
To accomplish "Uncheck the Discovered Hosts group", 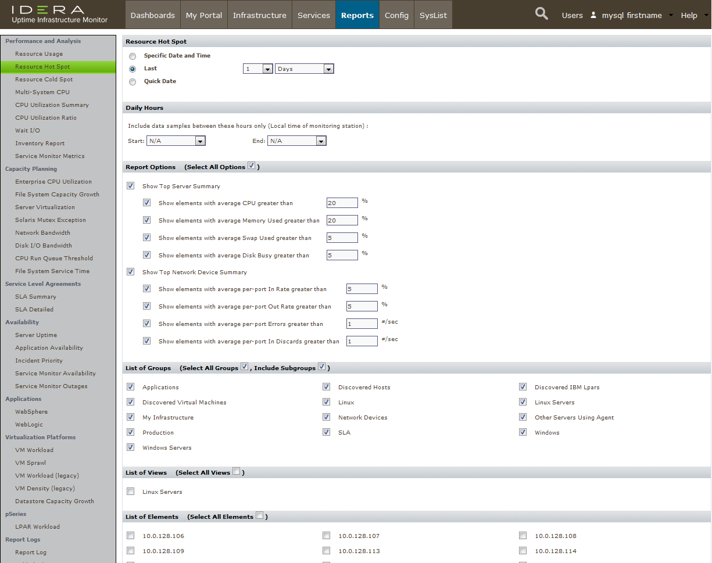I will pyautogui.click(x=326, y=387).
